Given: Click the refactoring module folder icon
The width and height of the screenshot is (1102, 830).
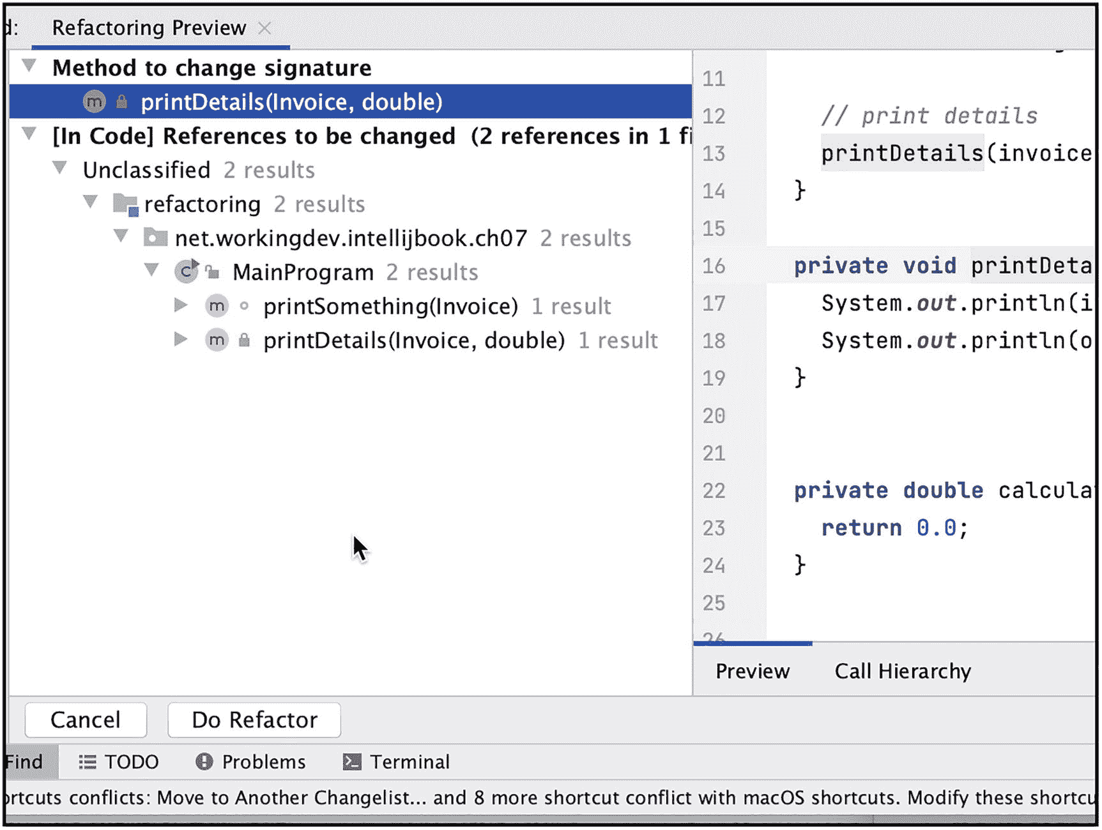Looking at the screenshot, I should [125, 204].
